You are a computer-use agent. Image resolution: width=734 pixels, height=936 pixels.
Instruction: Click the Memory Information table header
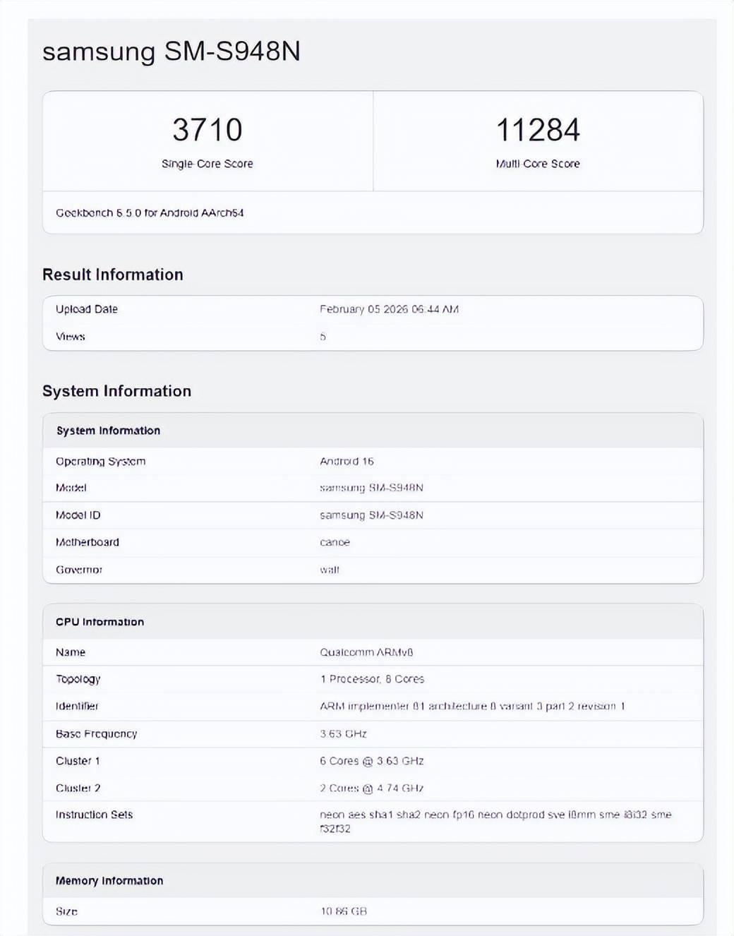109,881
